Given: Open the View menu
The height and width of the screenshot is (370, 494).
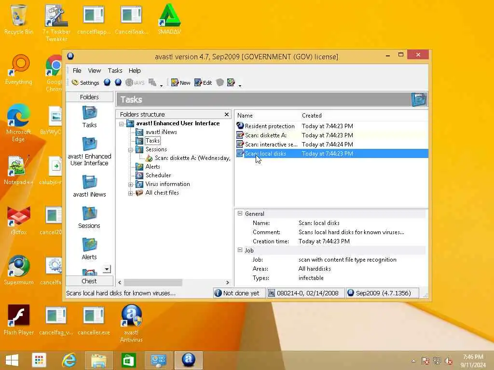Looking at the screenshot, I should tap(94, 70).
